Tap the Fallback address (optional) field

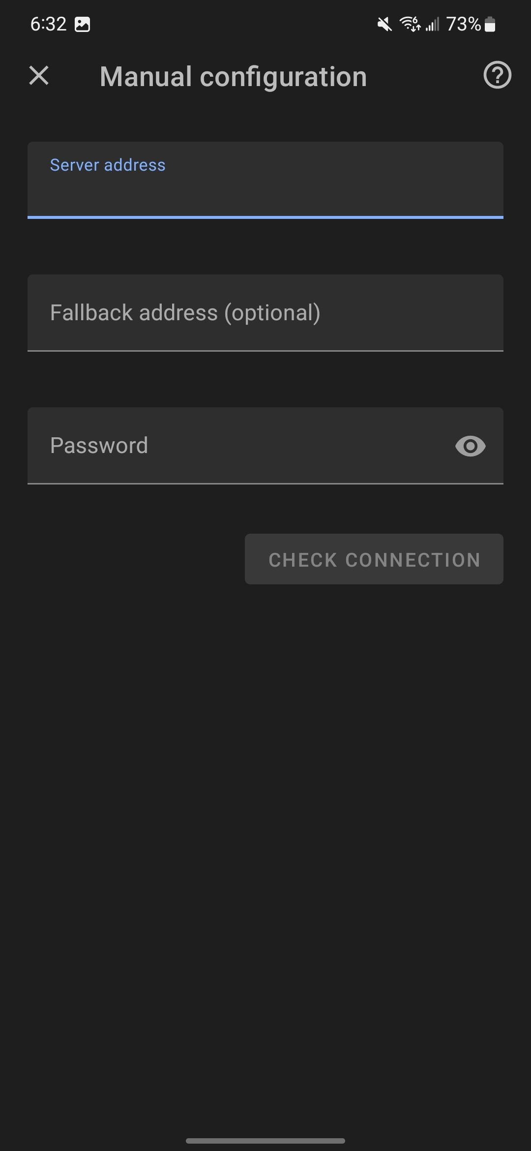pyautogui.click(x=265, y=313)
